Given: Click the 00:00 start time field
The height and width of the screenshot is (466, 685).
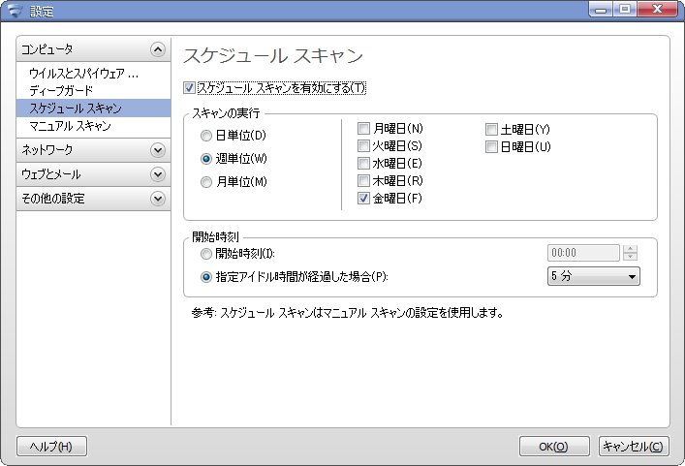Looking at the screenshot, I should (x=583, y=253).
